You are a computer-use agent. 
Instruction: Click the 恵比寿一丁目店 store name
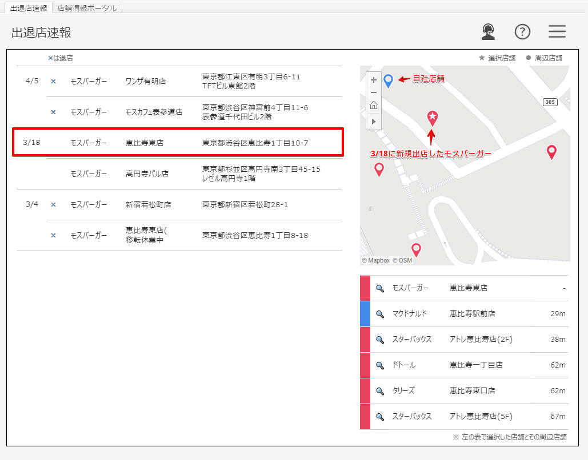click(476, 365)
